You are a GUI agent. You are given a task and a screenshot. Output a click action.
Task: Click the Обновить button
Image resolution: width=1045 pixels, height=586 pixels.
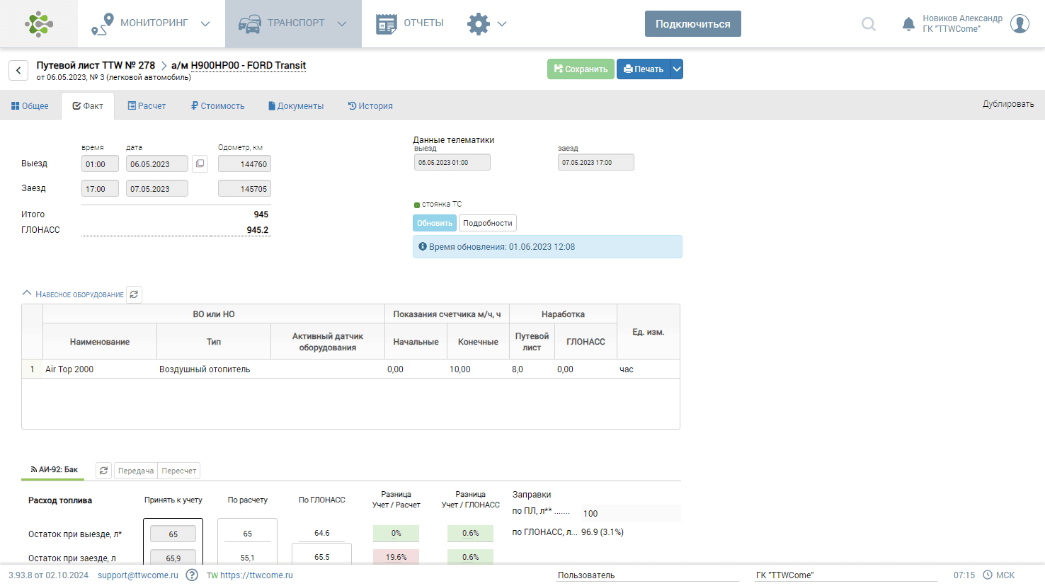[435, 223]
